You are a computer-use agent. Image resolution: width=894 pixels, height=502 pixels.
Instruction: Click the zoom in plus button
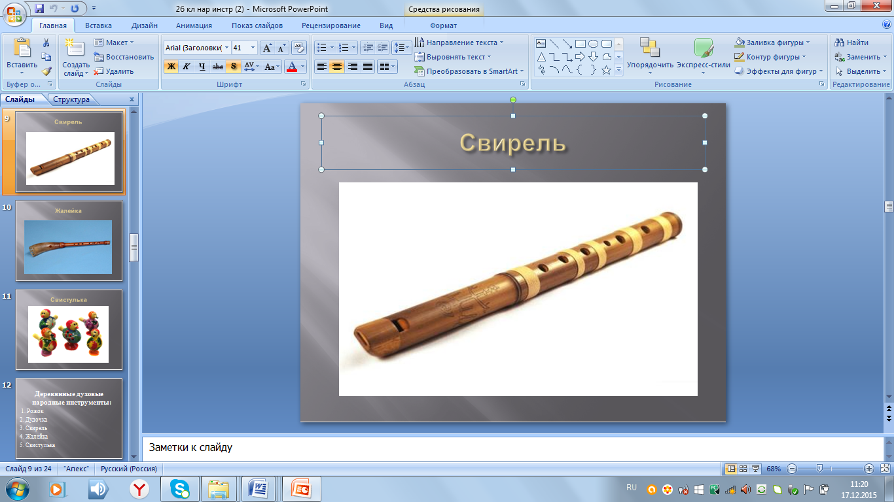(869, 469)
